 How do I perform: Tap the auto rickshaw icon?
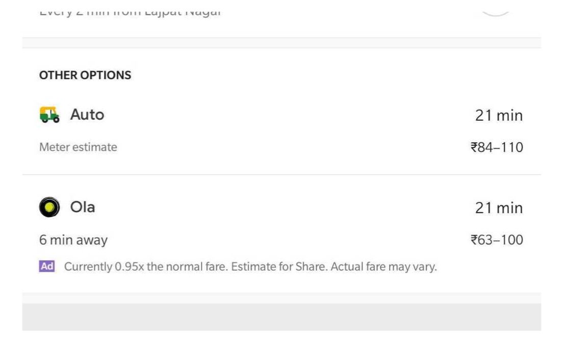pyautogui.click(x=49, y=115)
